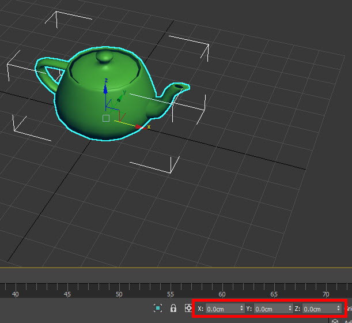This screenshot has width=352, height=323.
Task: Toggle Isolate Selection icon in status bar
Action: [158, 308]
